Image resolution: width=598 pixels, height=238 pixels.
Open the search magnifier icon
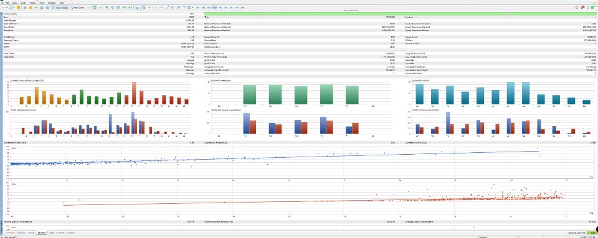[577, 7]
